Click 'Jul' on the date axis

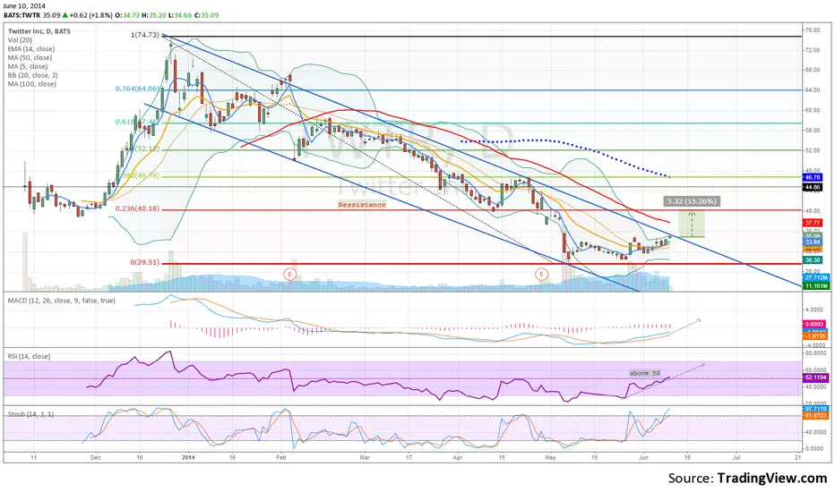click(736, 457)
